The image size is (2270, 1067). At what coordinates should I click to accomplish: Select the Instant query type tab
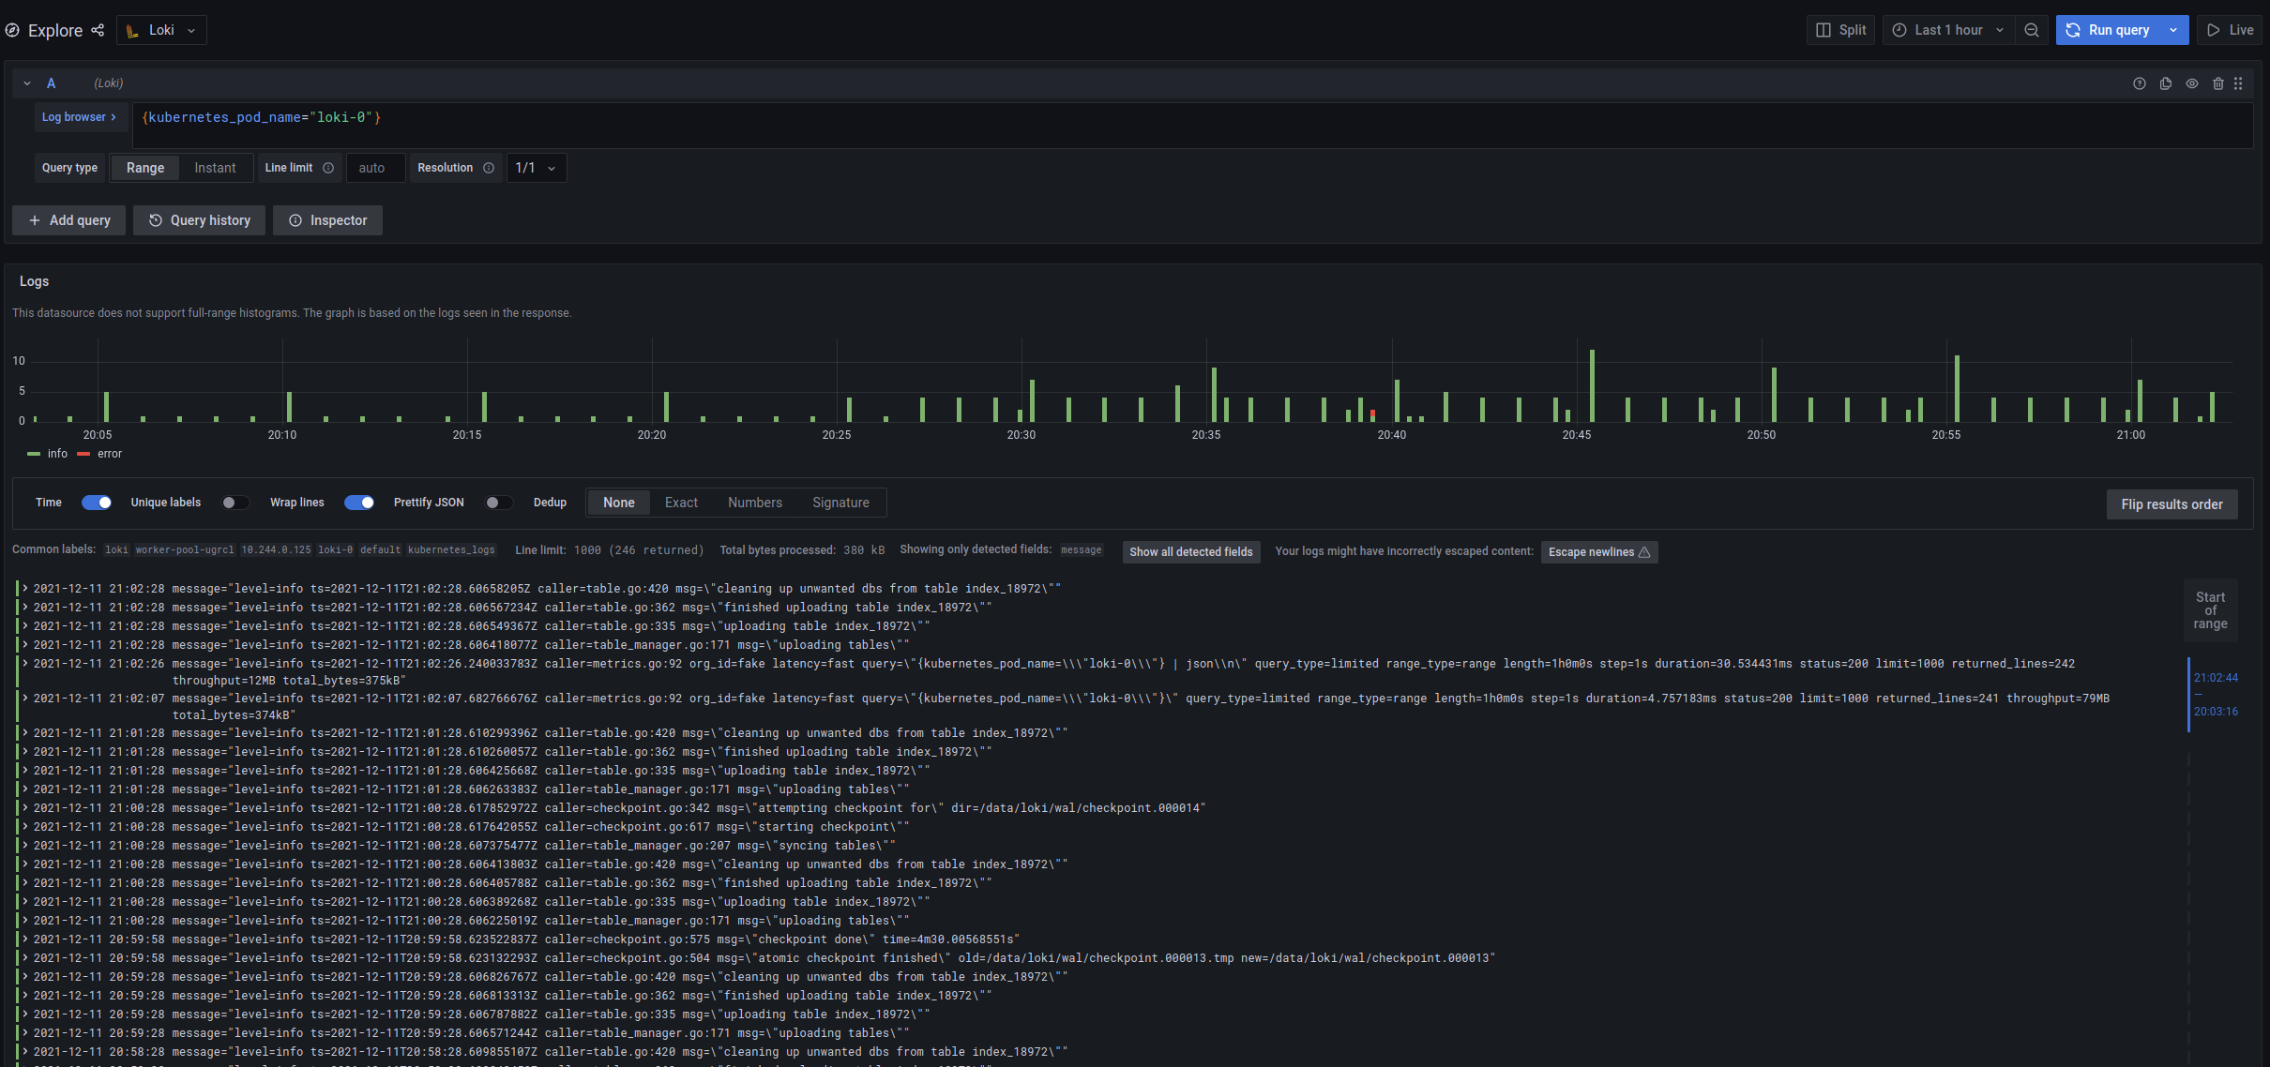click(214, 168)
